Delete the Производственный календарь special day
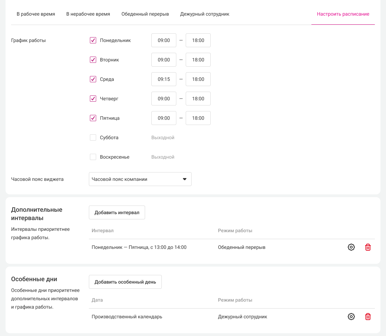The height and width of the screenshot is (336, 386). 368,317
